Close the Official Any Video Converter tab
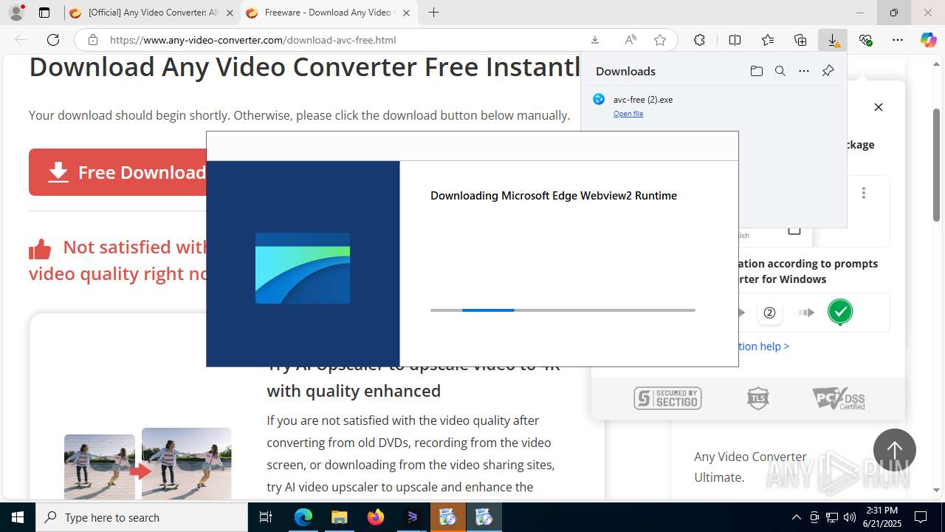This screenshot has width=945, height=532. pyautogui.click(x=229, y=13)
